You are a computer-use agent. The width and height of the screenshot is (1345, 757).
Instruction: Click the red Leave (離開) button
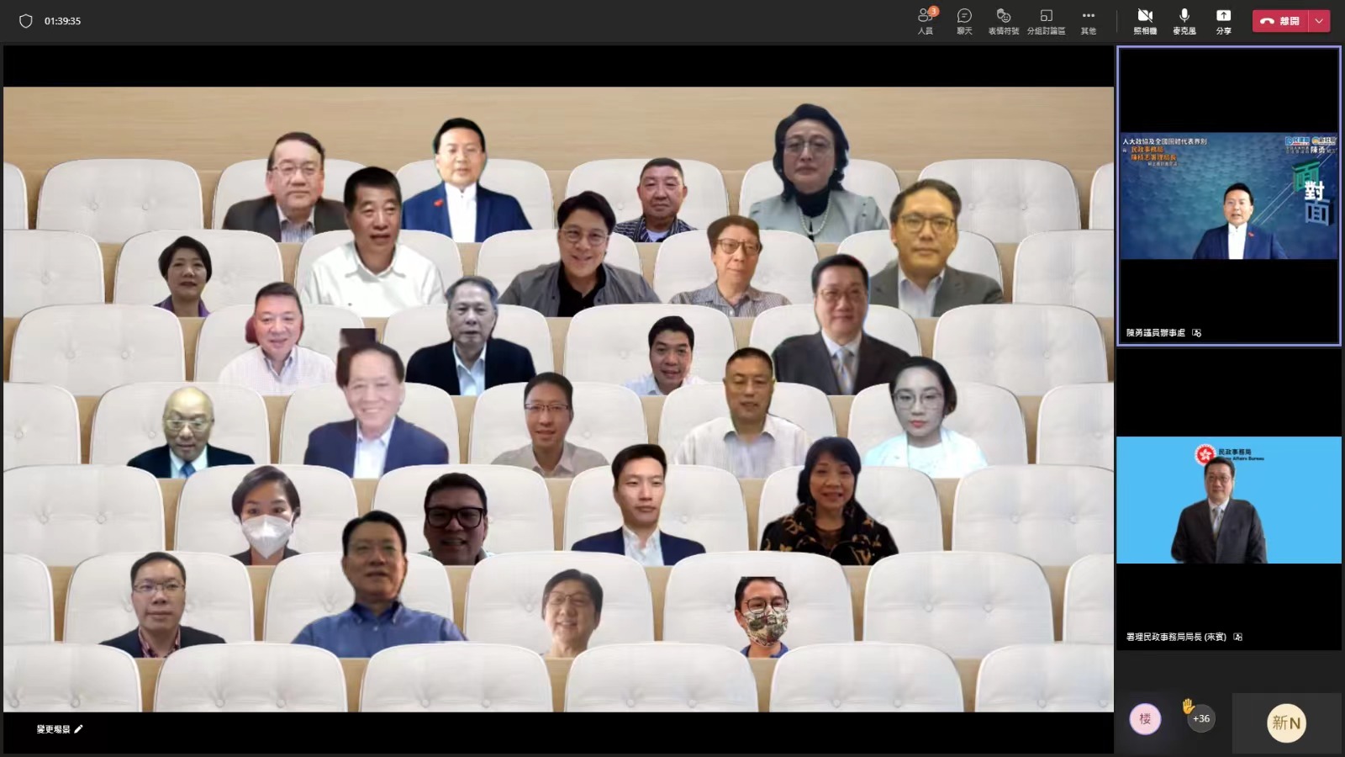[x=1280, y=21]
